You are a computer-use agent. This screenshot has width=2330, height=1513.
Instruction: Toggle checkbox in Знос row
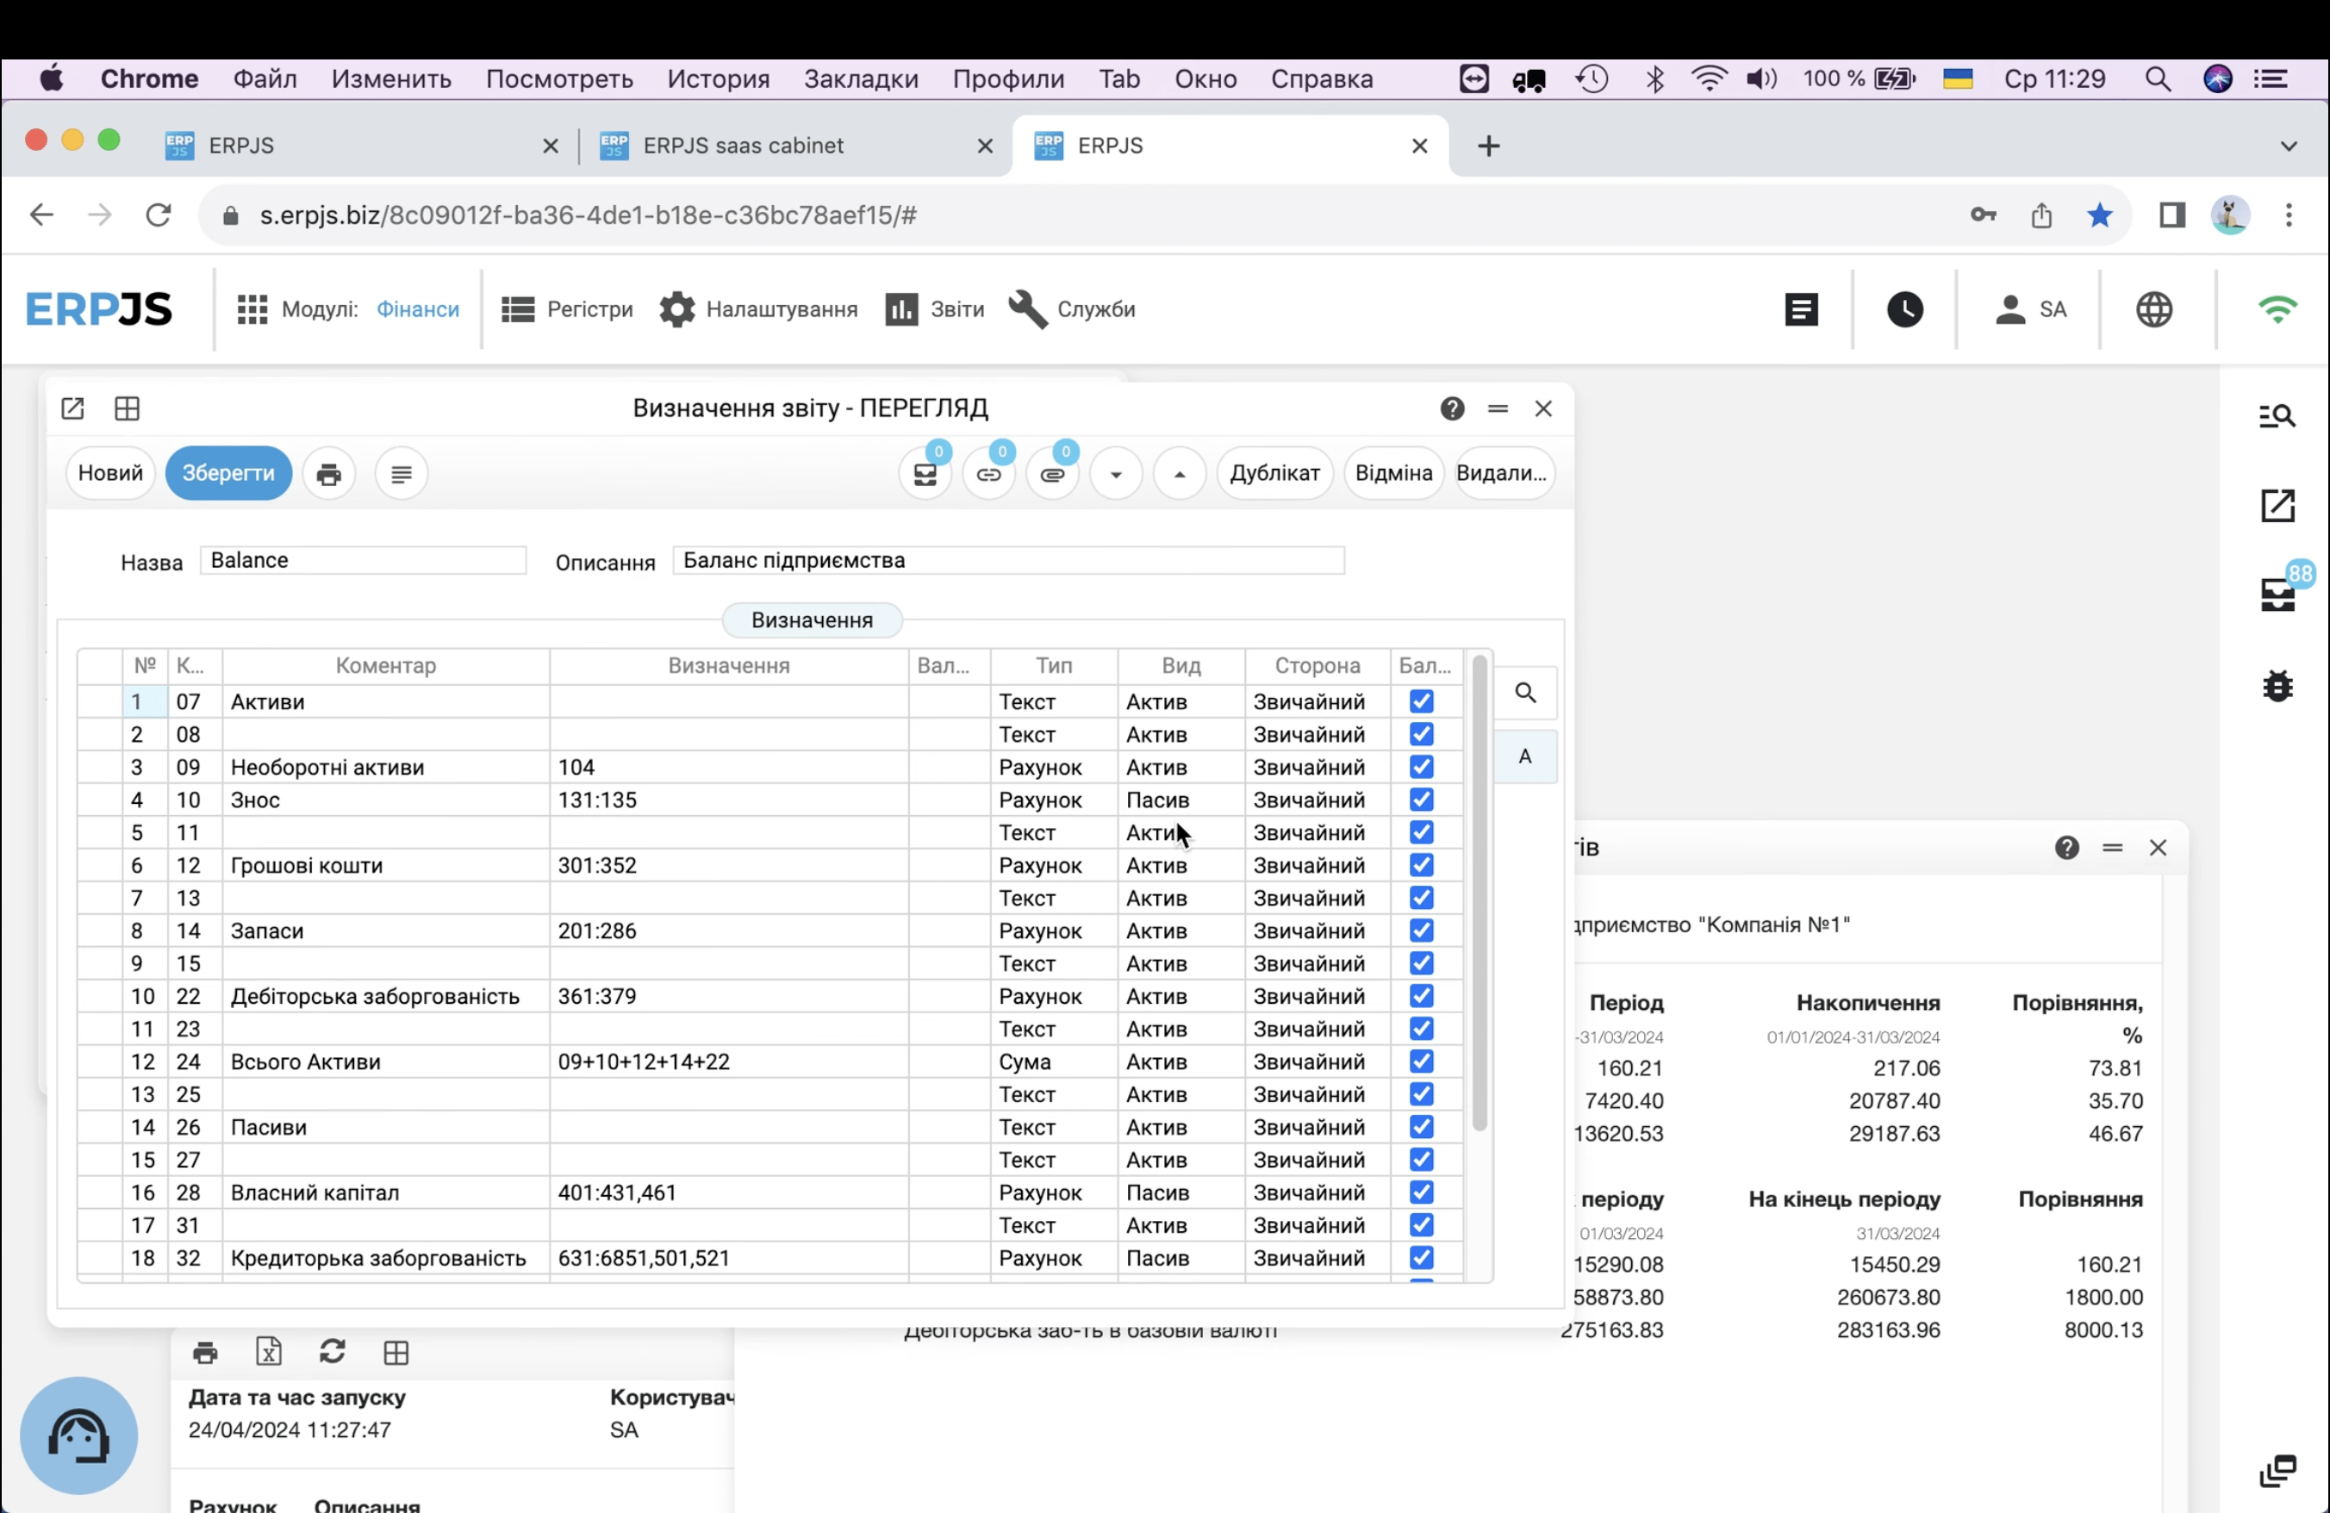[x=1421, y=800]
